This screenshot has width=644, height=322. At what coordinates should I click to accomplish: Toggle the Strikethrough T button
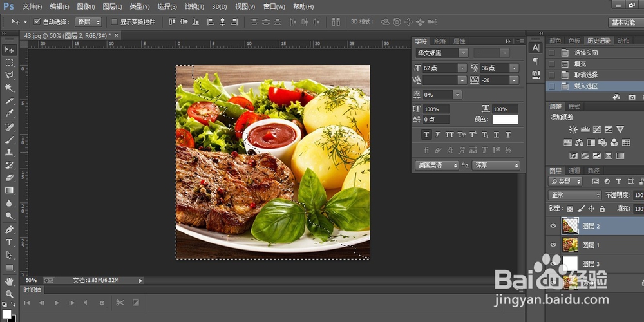[x=508, y=135]
